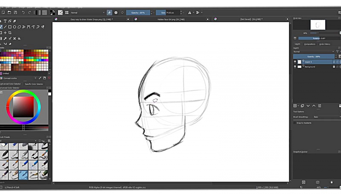This screenshot has width=341, height=194.
Task: Open the Undo History tab
Action: click(325, 44)
